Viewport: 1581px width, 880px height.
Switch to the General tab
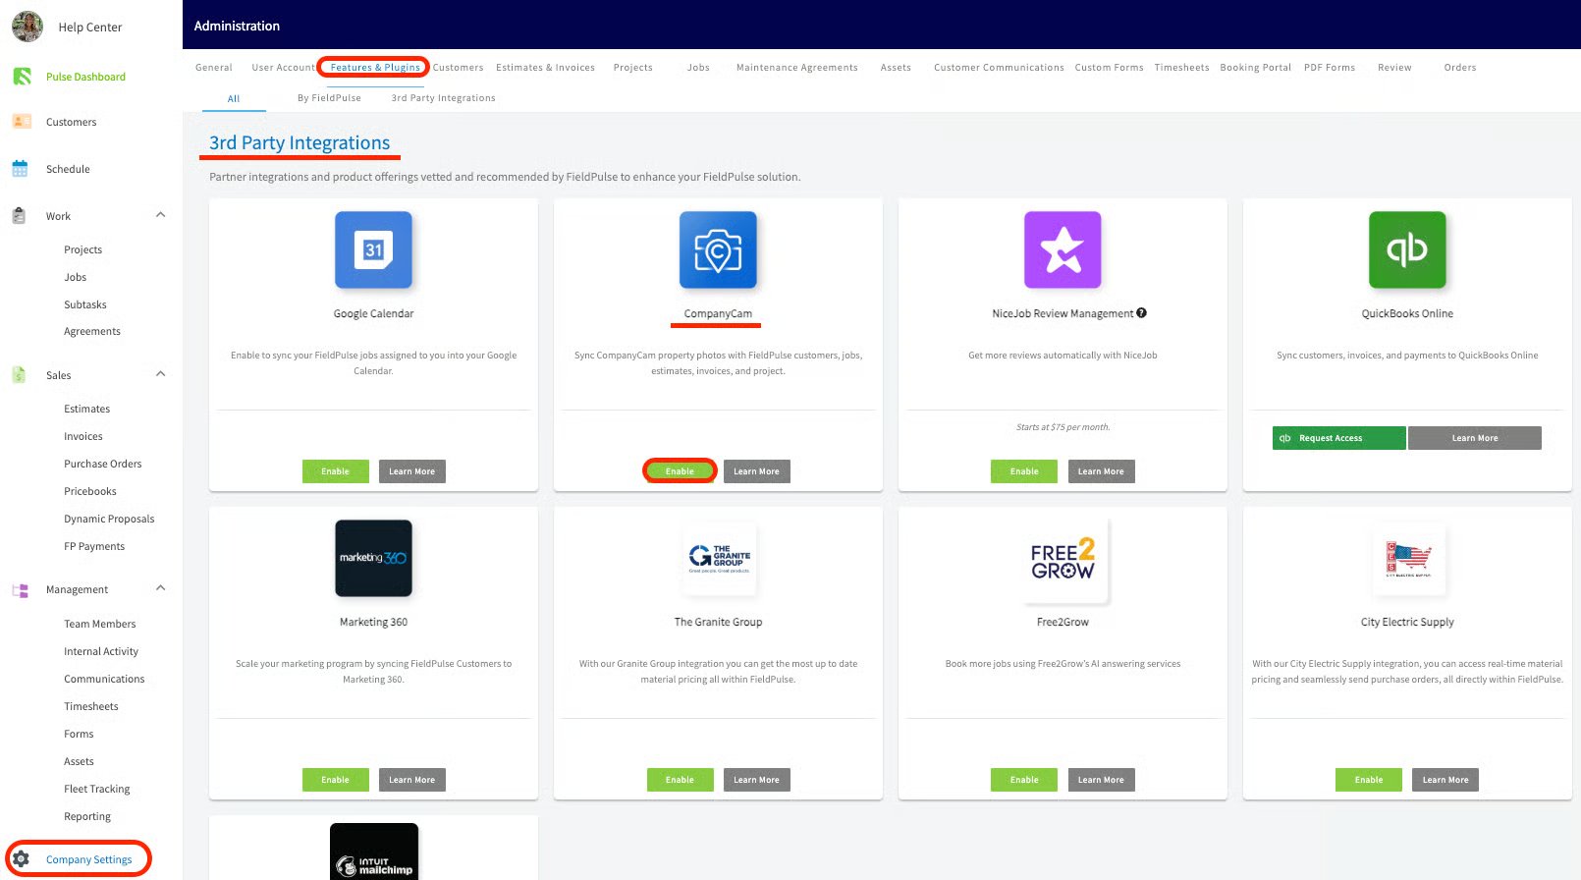pyautogui.click(x=214, y=67)
